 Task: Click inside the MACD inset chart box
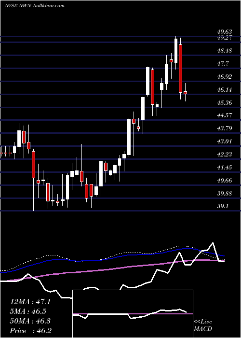point(133,314)
